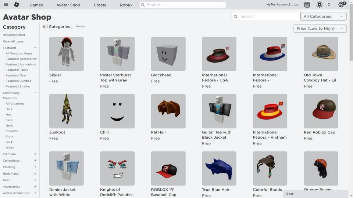Viewport: 353px width, 198px height.
Task: Focus the Avatar Shop search field
Action: tap(266, 16)
